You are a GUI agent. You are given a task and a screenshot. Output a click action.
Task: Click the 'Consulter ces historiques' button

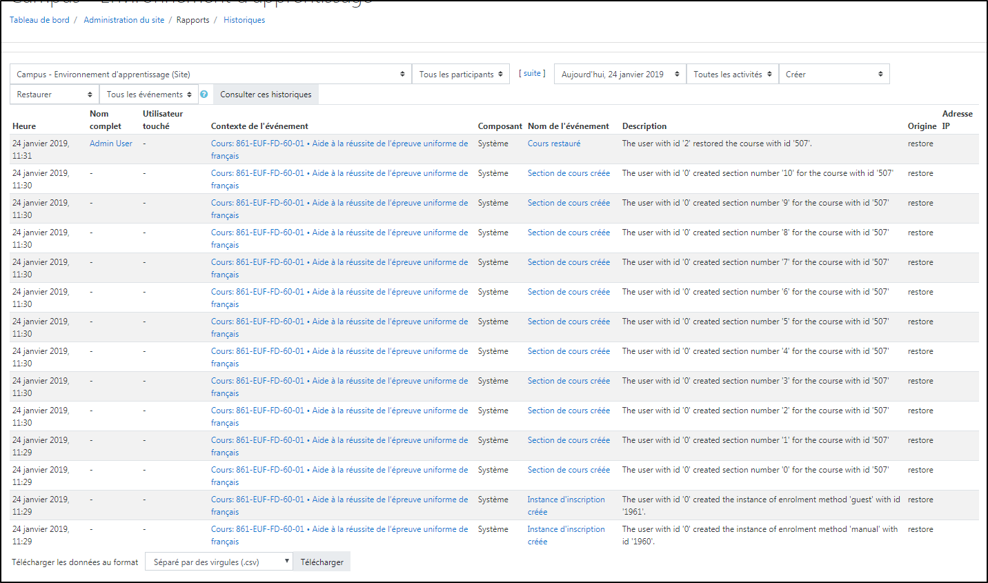[266, 95]
